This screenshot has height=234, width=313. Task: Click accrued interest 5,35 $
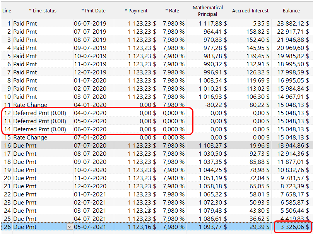click(261, 23)
